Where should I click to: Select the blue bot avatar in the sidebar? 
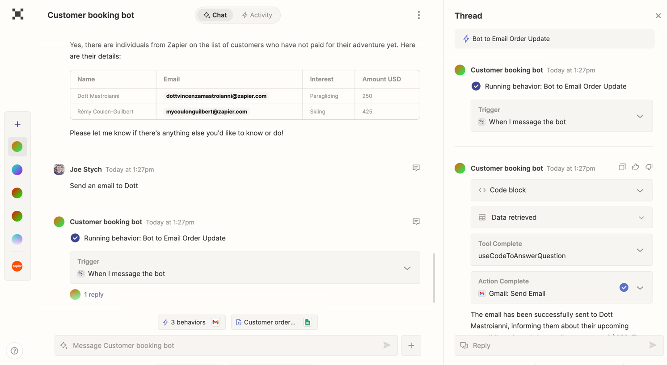tap(17, 170)
